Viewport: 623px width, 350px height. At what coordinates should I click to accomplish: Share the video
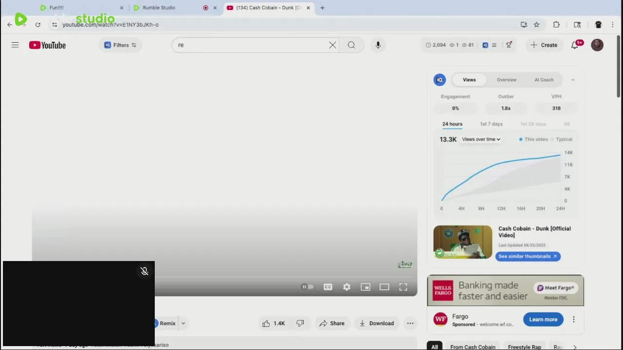[x=331, y=323]
